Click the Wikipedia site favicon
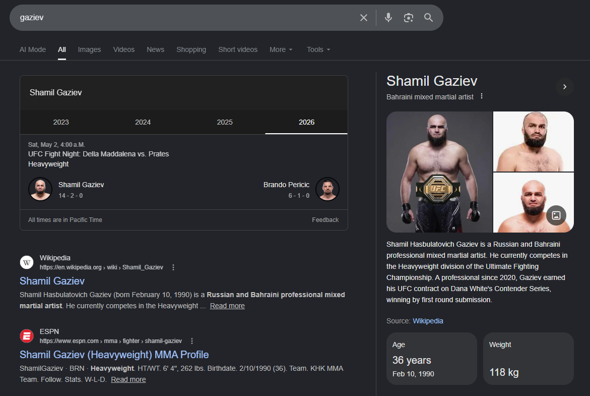The width and height of the screenshot is (590, 396). click(x=27, y=262)
